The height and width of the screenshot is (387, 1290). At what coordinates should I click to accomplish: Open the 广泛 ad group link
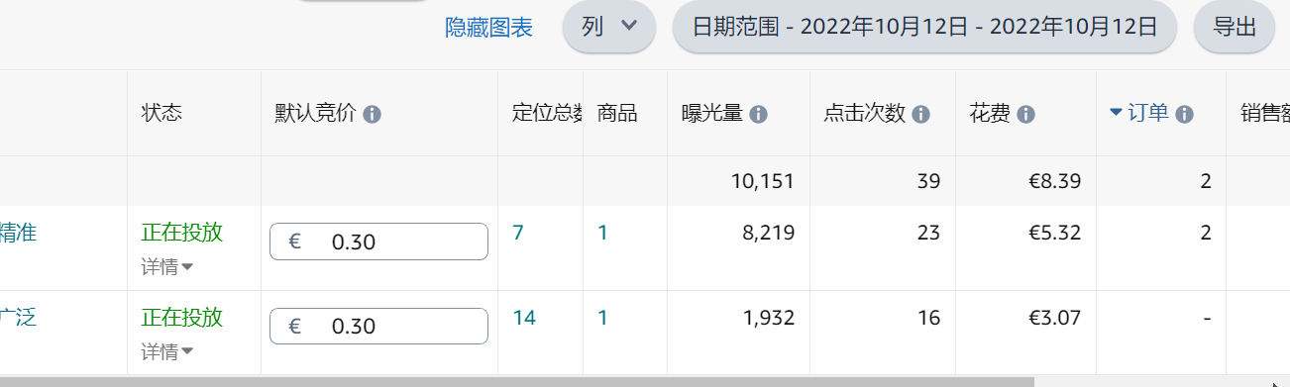[x=19, y=317]
